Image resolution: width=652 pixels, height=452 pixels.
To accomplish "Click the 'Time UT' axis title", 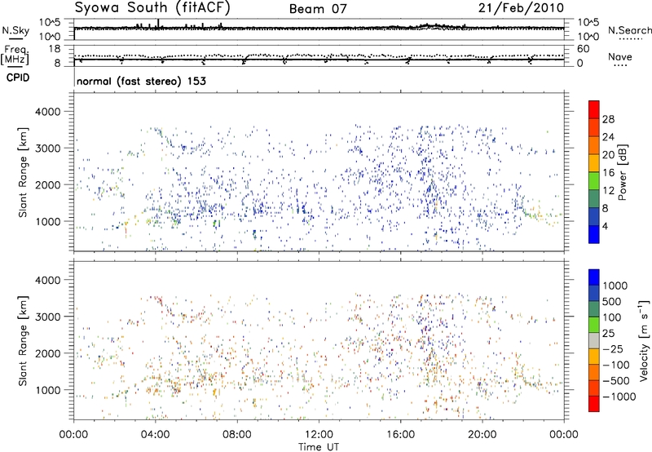I will pos(319,447).
